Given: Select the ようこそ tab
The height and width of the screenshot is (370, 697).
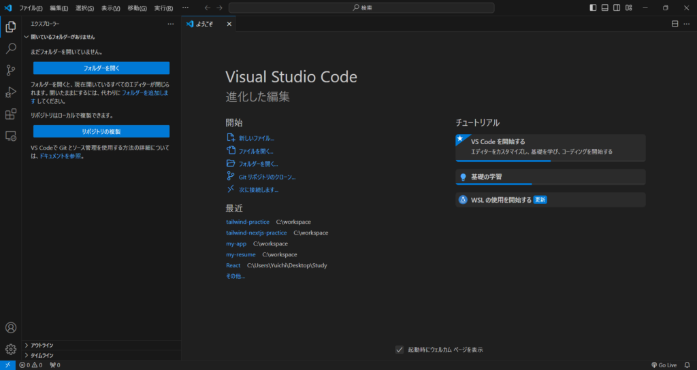Looking at the screenshot, I should pos(205,24).
